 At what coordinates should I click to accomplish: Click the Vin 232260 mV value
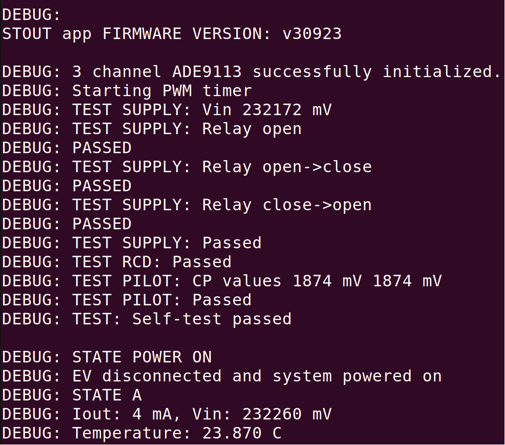[x=287, y=414]
